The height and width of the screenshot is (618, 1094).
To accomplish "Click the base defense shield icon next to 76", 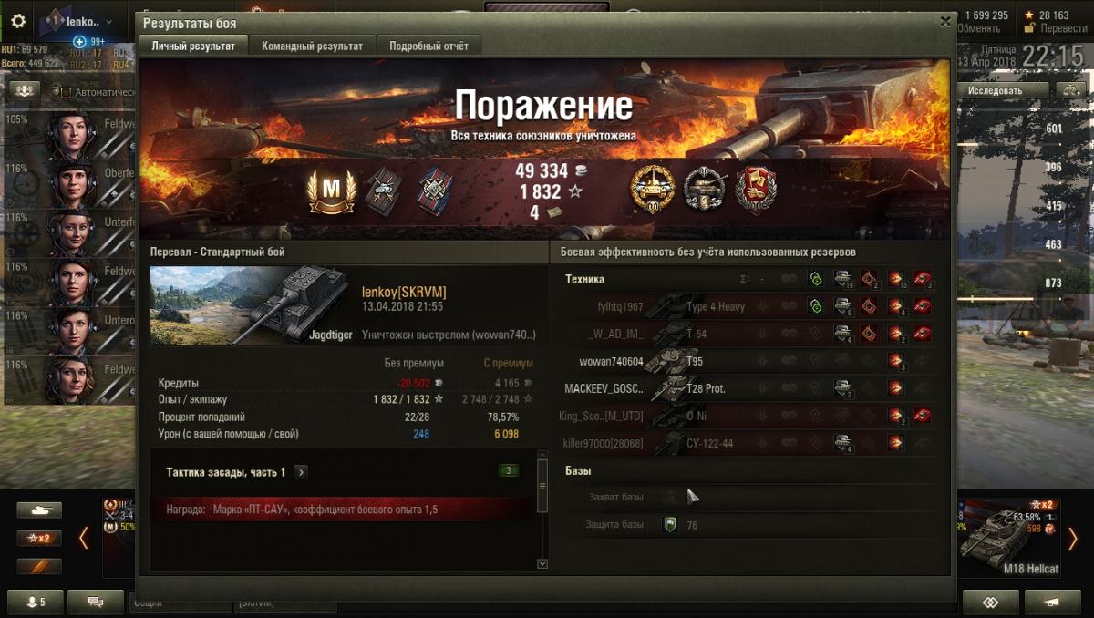I will coord(670,525).
